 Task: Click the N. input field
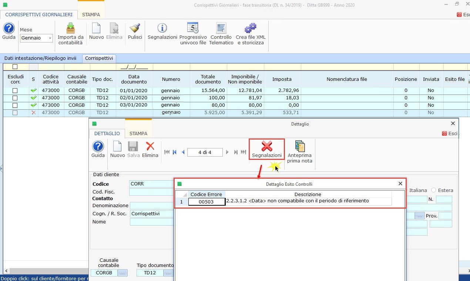pos(444,199)
